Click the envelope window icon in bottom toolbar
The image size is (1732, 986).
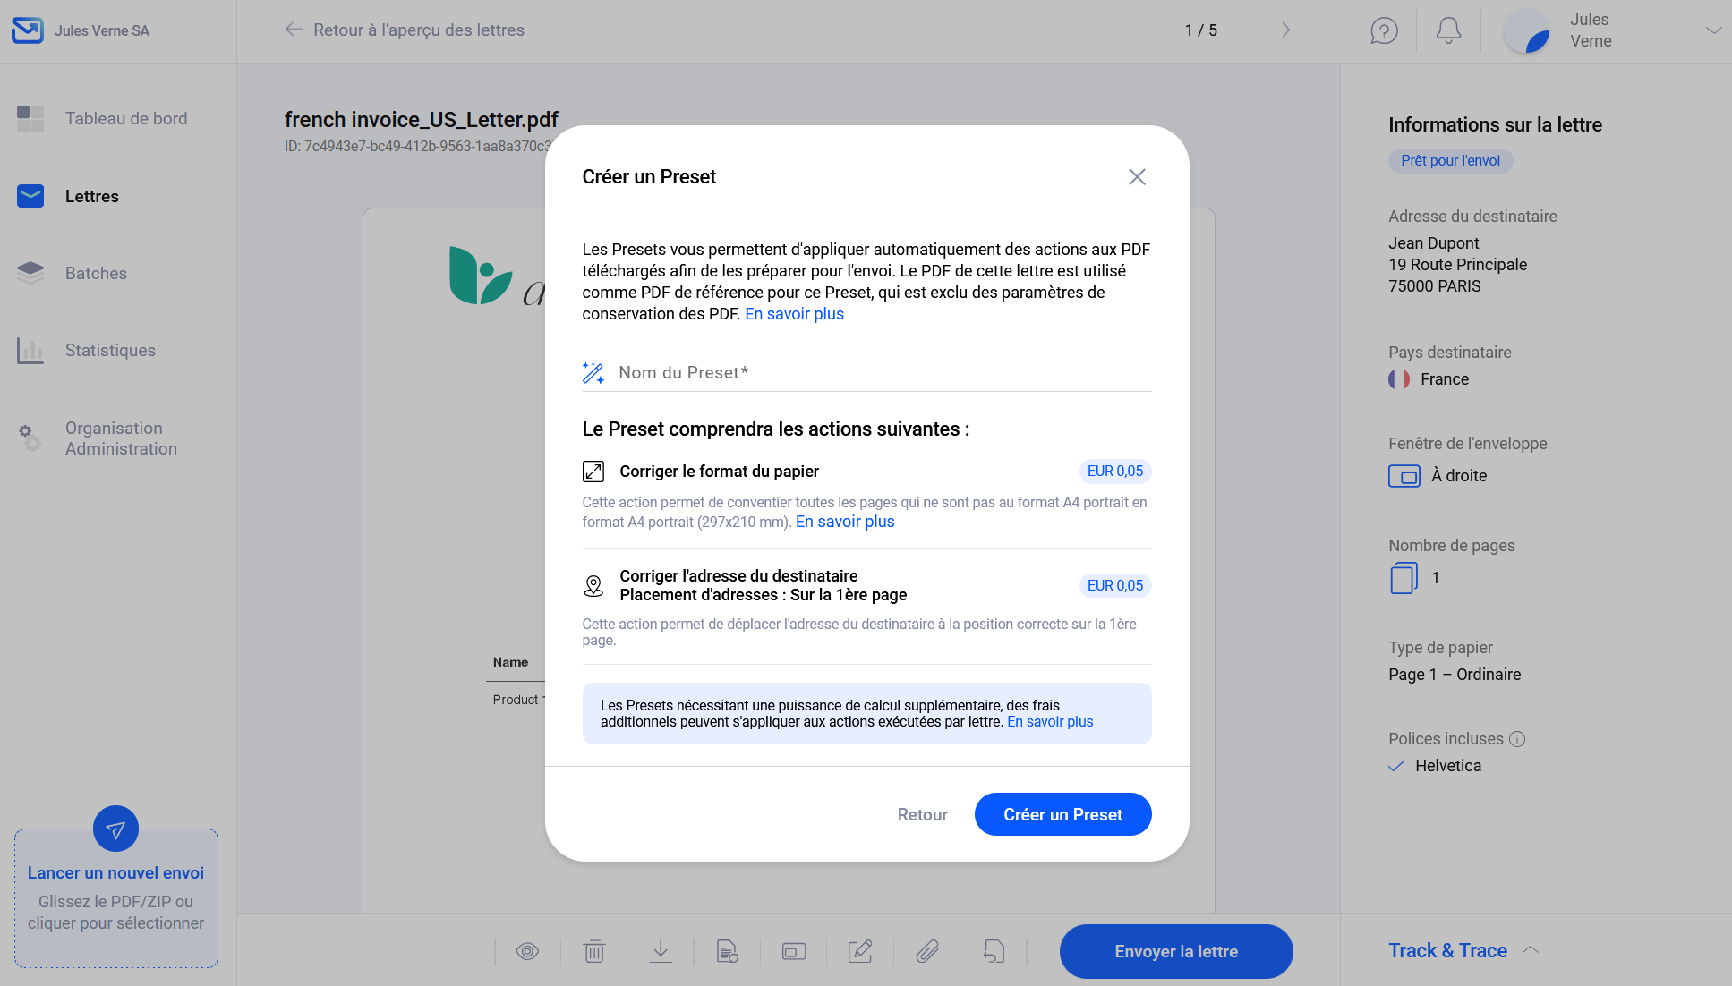click(794, 951)
